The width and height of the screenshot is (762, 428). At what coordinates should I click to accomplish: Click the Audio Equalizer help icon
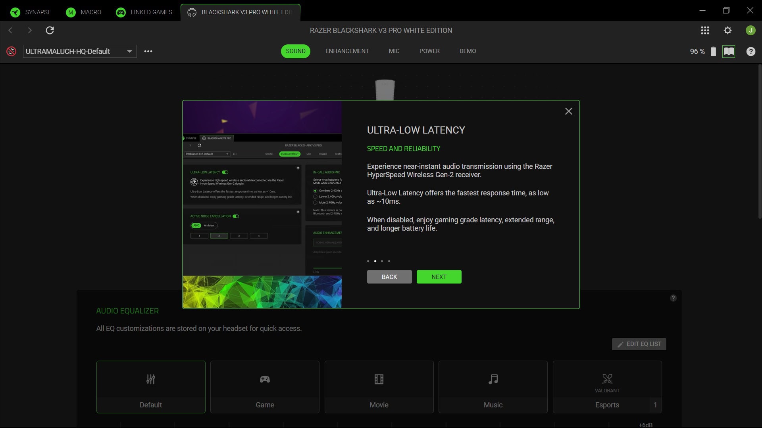(x=673, y=298)
